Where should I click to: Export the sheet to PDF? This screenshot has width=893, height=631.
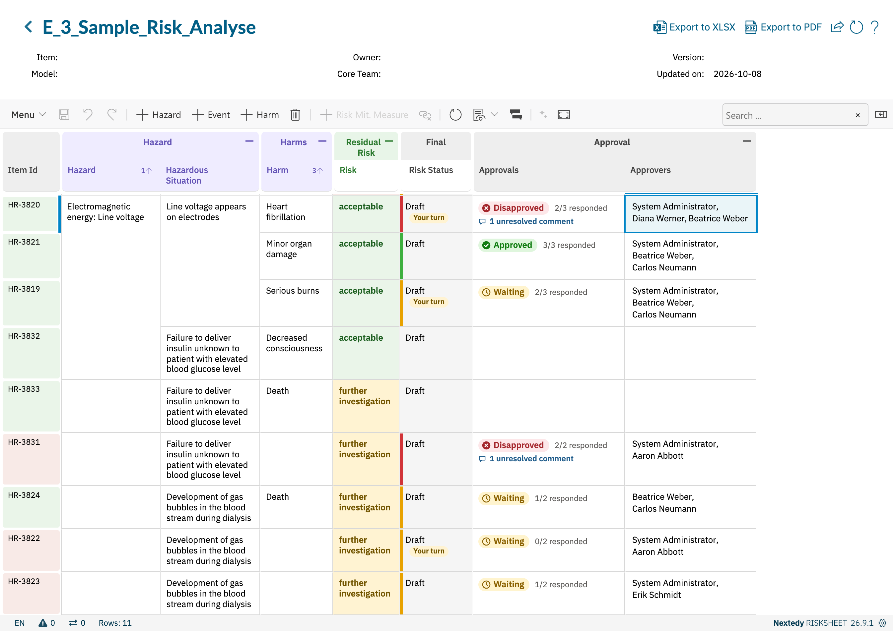click(783, 27)
